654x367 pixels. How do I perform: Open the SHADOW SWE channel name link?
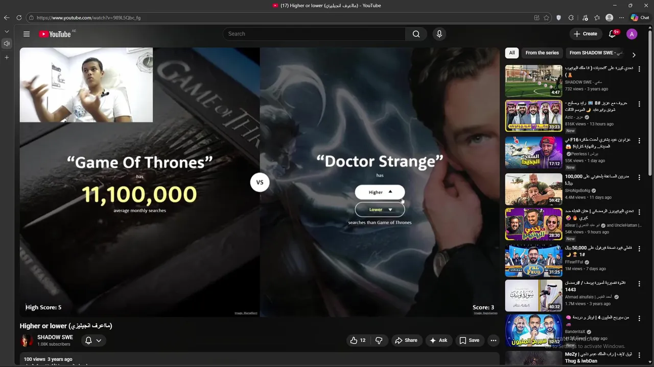(x=55, y=337)
